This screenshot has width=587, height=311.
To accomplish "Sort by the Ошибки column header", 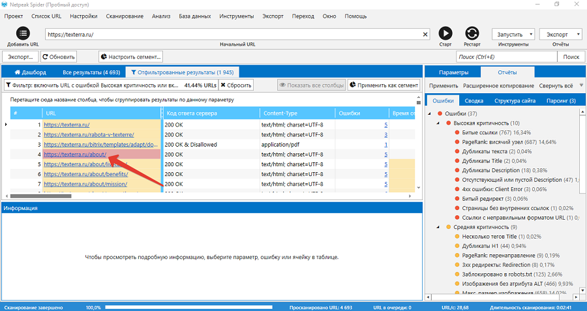I will point(362,113).
